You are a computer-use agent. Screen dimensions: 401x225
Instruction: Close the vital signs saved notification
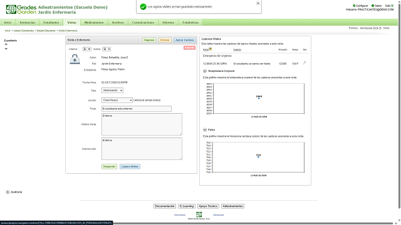(258, 3)
